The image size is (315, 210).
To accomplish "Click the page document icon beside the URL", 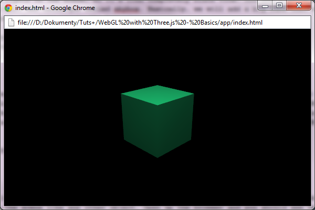I will pos(10,23).
